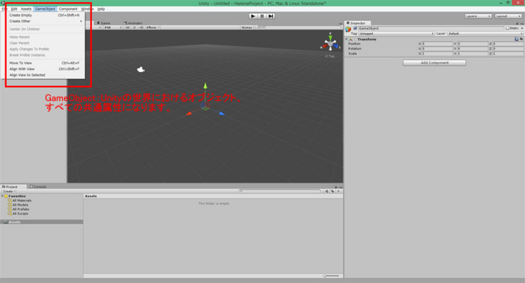Open the Effects dropdown in scene view
The image size is (525, 283).
coord(153,28)
